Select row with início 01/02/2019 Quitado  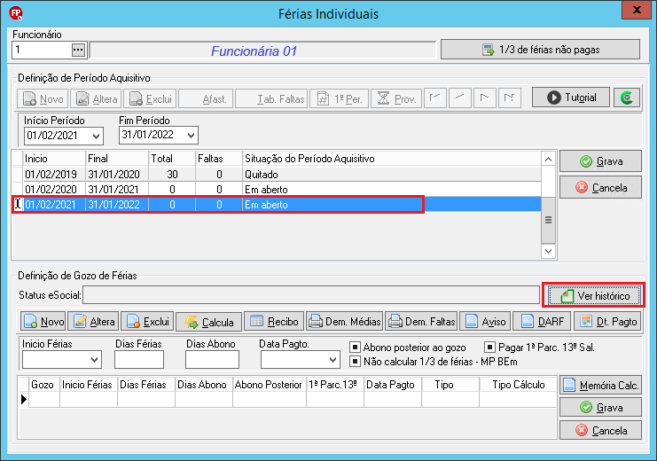click(277, 175)
